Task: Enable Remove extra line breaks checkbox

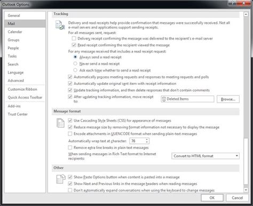Action: (70, 147)
